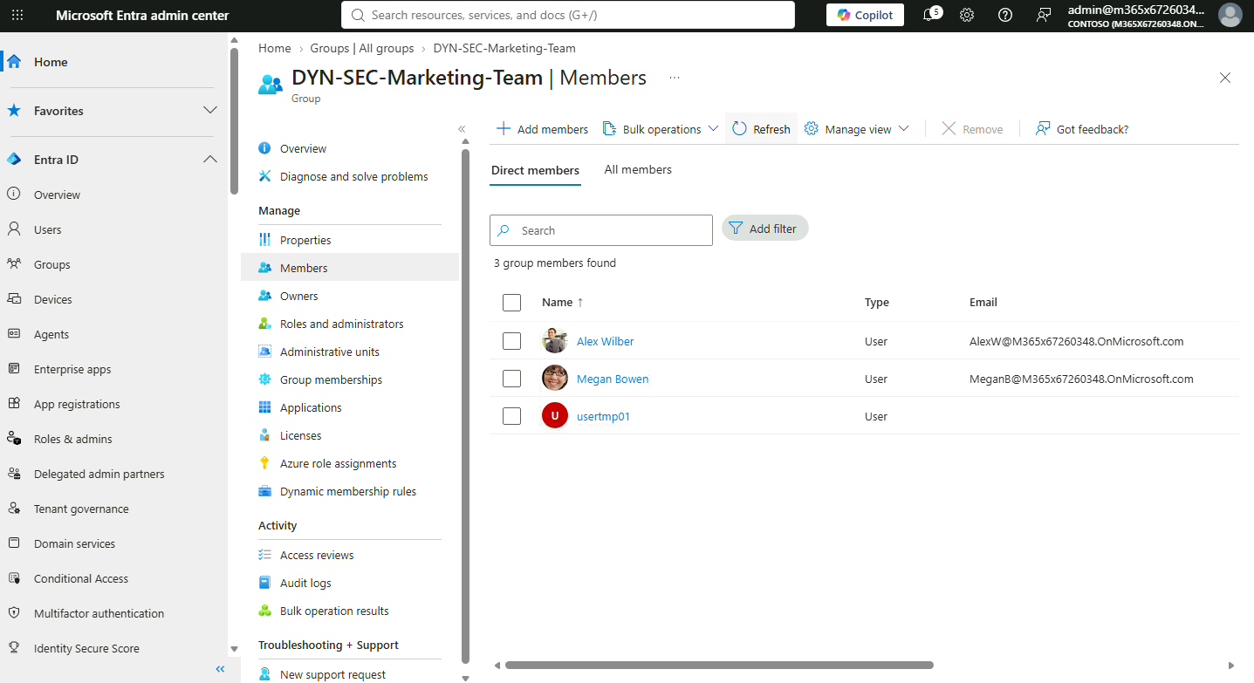This screenshot has width=1254, height=683.
Task: Open Identity Secure Score in sidebar
Action: (x=86, y=648)
